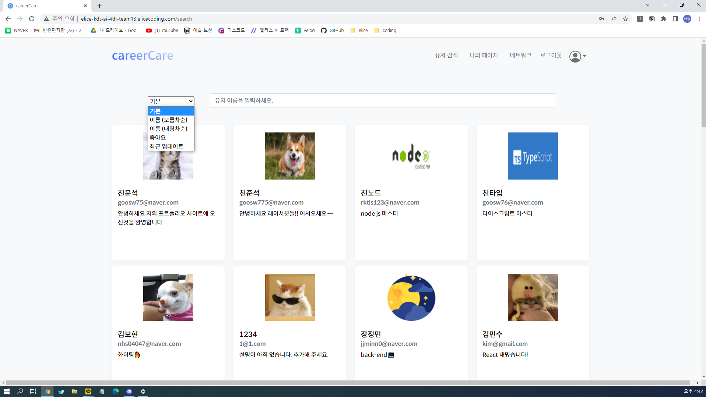Open Discord from the Windows taskbar

[x=129, y=391]
